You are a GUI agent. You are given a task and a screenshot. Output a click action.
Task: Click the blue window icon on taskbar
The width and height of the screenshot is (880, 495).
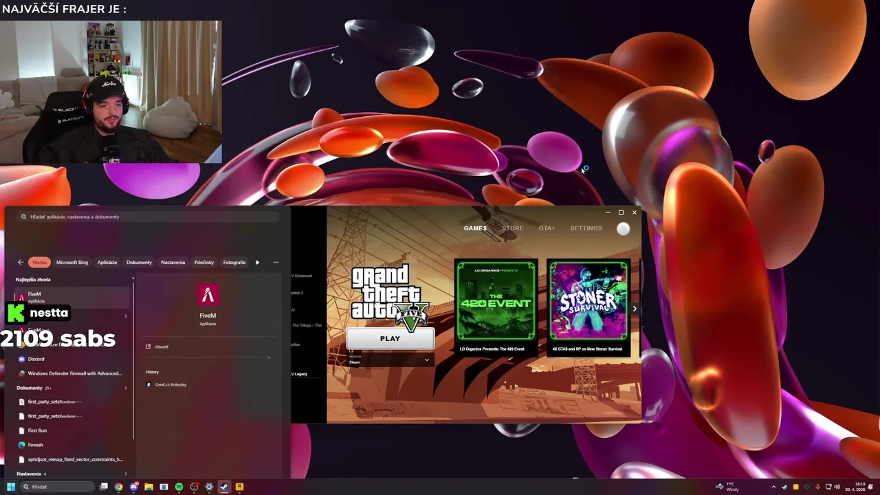pos(164,487)
